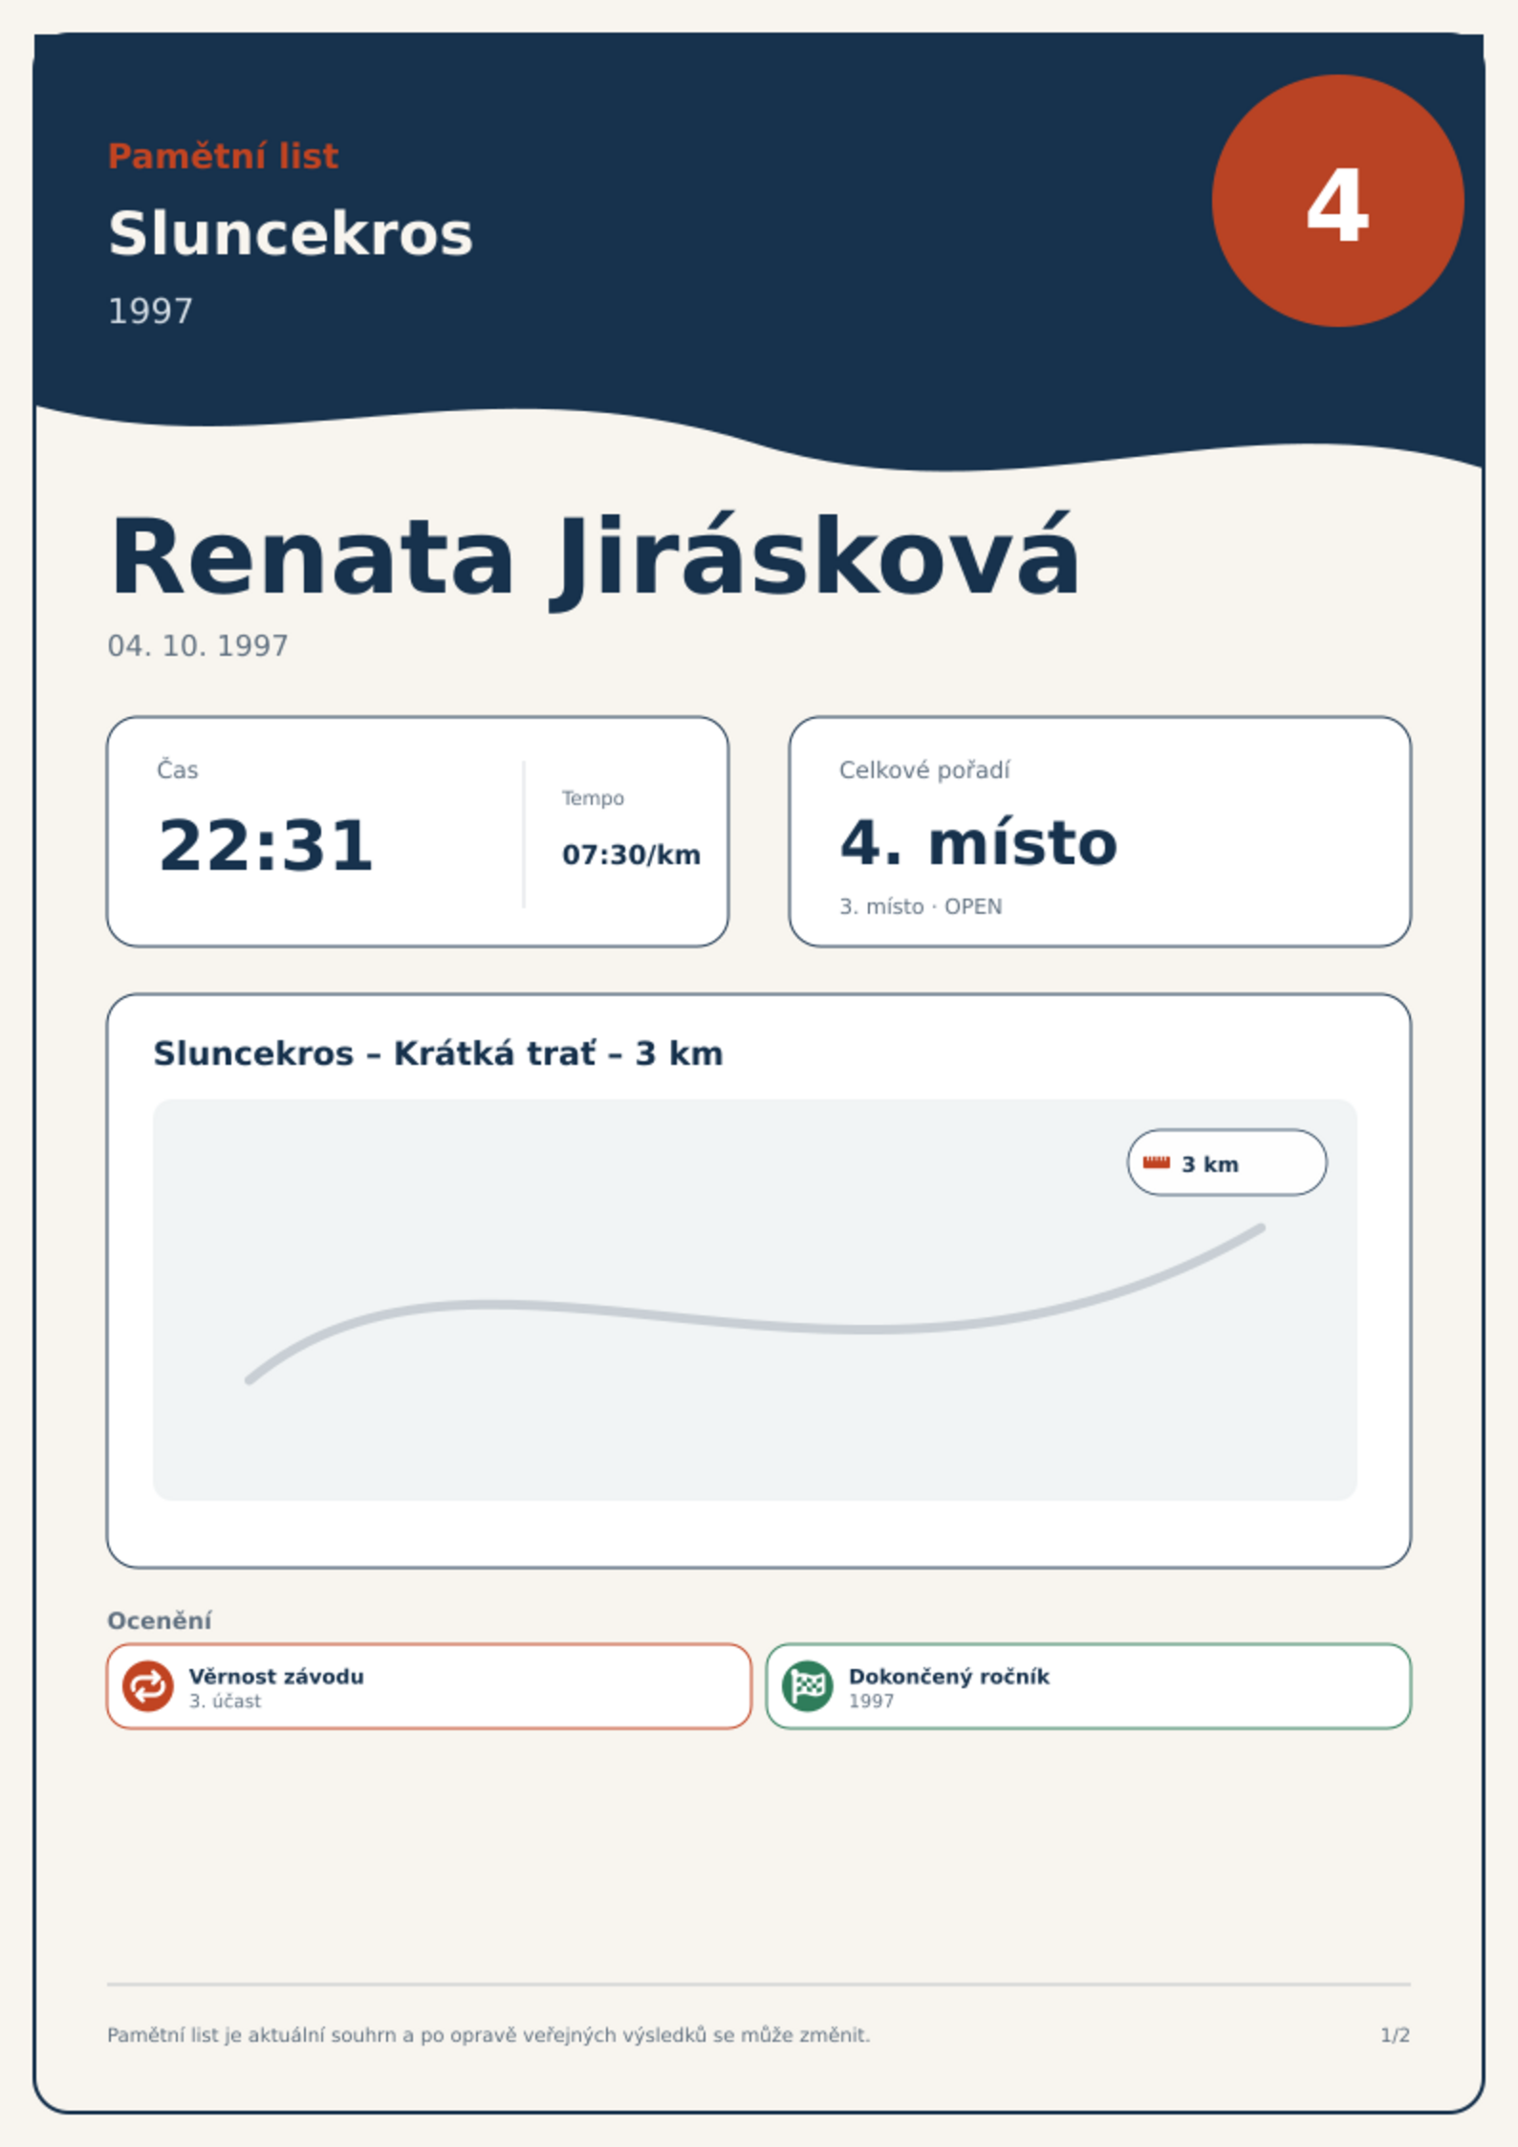Screen dimensions: 1518x2147
Task: Click the Sluncekros event title
Action: [x=291, y=233]
